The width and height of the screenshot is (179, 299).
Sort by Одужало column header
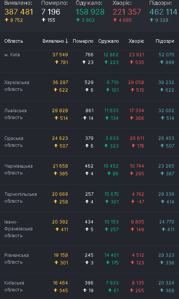(108, 41)
